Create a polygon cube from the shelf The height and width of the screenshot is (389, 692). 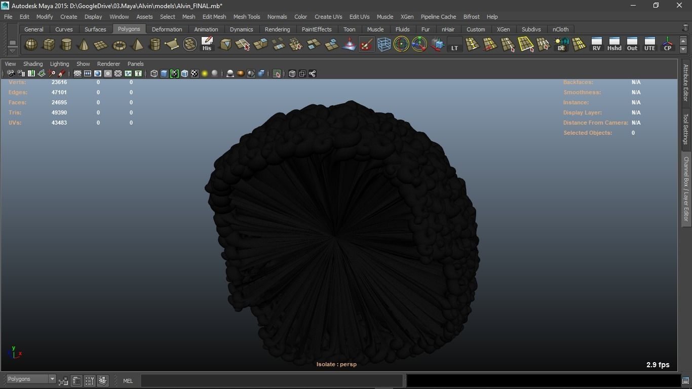[49, 45]
